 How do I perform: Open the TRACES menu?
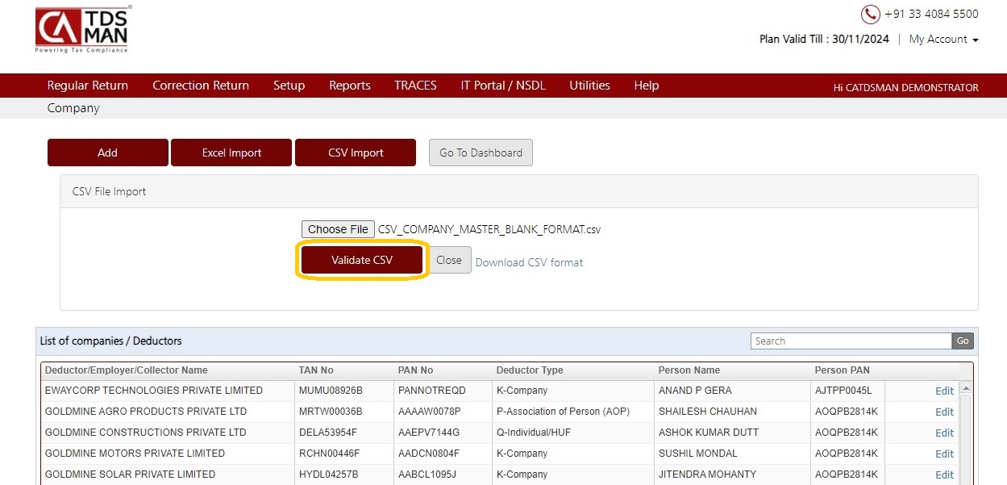click(415, 86)
